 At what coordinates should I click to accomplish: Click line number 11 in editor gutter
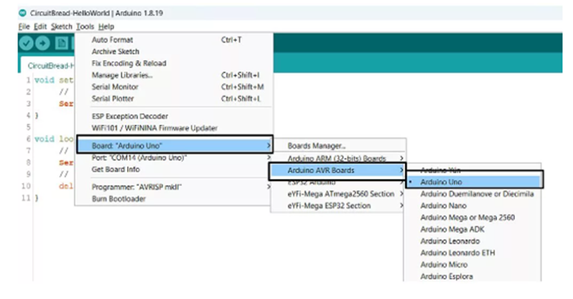(x=25, y=198)
